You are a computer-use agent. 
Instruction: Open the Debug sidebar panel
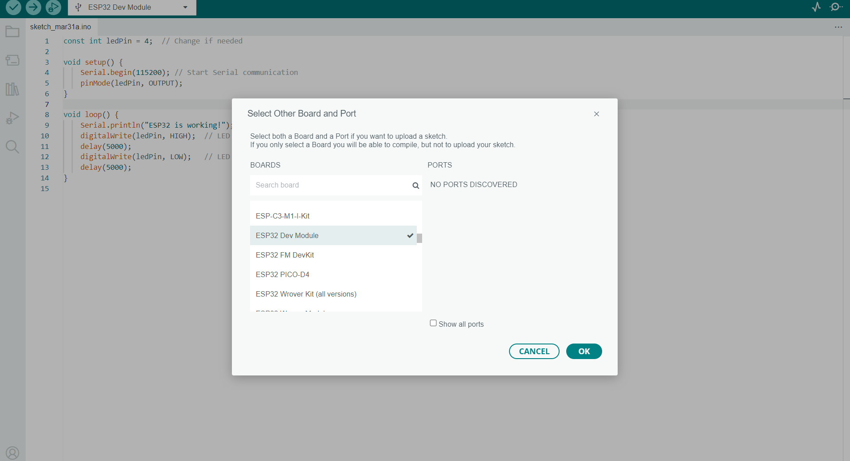click(x=12, y=118)
